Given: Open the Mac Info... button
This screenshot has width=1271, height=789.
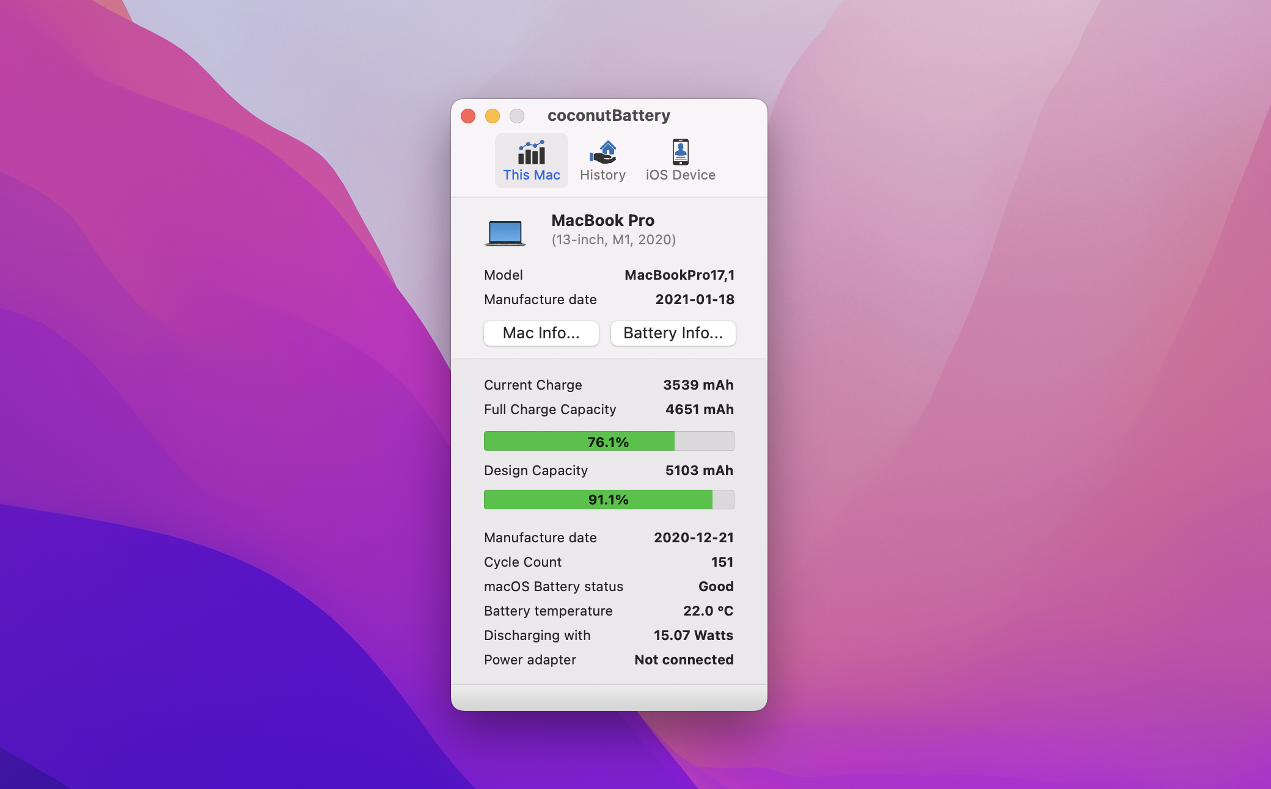Looking at the screenshot, I should [x=541, y=333].
